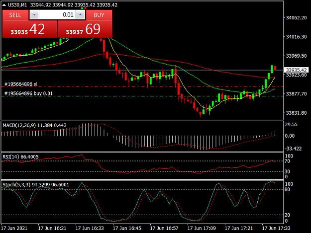Click time axis label 17 Jun 16:45
This screenshot has height=233, width=311.
tap(127, 228)
